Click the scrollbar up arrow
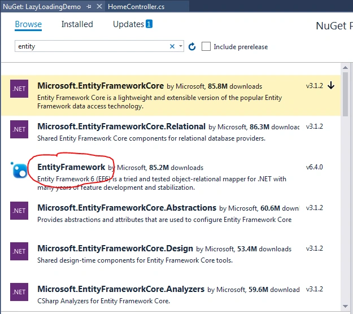The width and height of the screenshot is (353, 314). click(x=345, y=68)
